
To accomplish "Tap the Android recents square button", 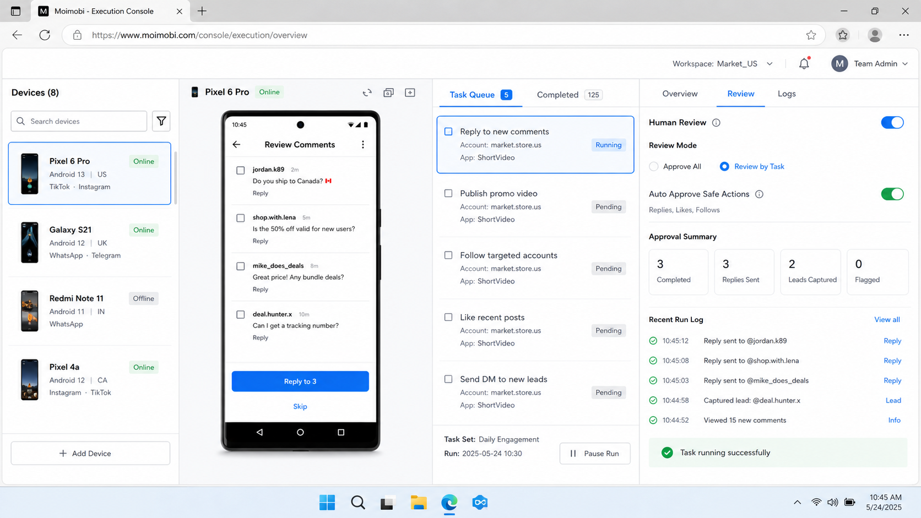I will [x=341, y=432].
